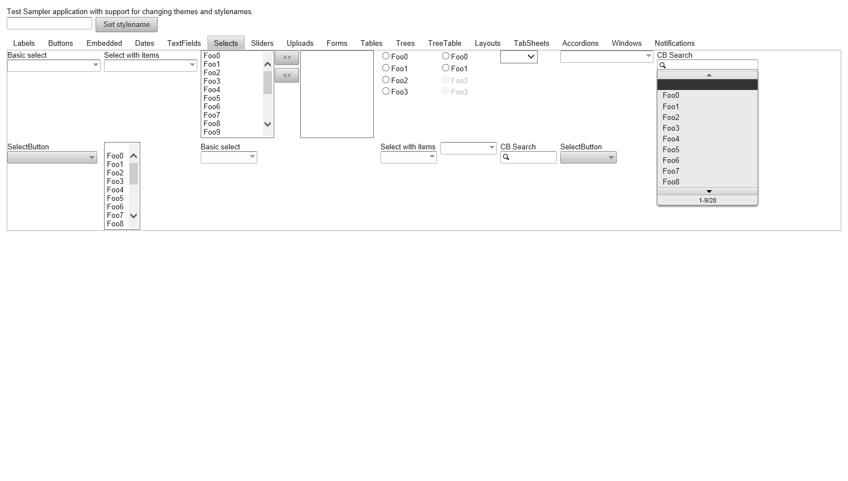Open the TabSheets tab

pos(531,43)
